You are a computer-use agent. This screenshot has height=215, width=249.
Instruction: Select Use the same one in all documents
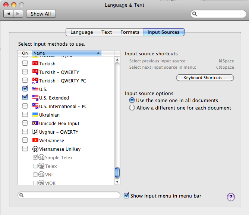point(132,100)
